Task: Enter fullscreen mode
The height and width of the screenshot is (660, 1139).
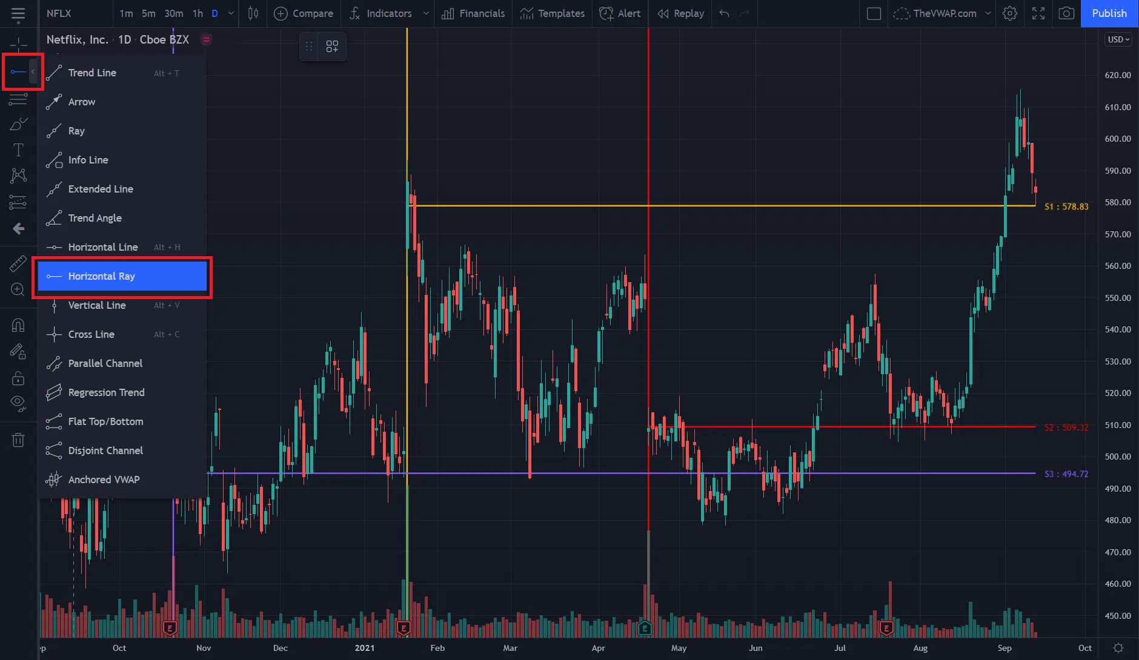Action: coord(1038,13)
